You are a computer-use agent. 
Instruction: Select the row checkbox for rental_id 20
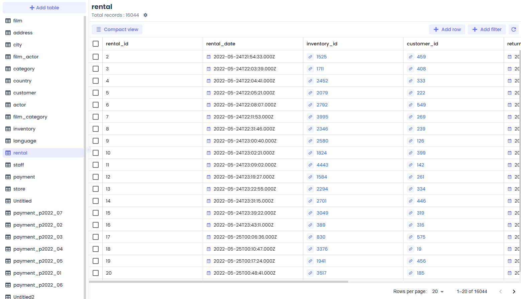click(x=96, y=273)
